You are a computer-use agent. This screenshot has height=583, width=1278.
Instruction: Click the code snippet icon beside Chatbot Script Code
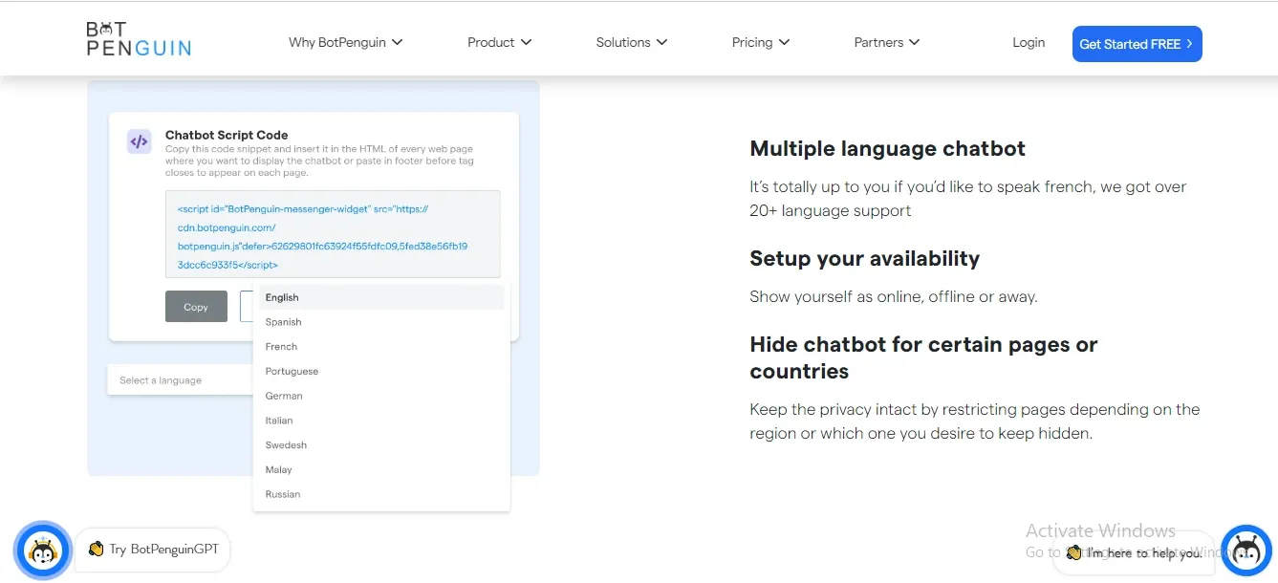pyautogui.click(x=140, y=141)
